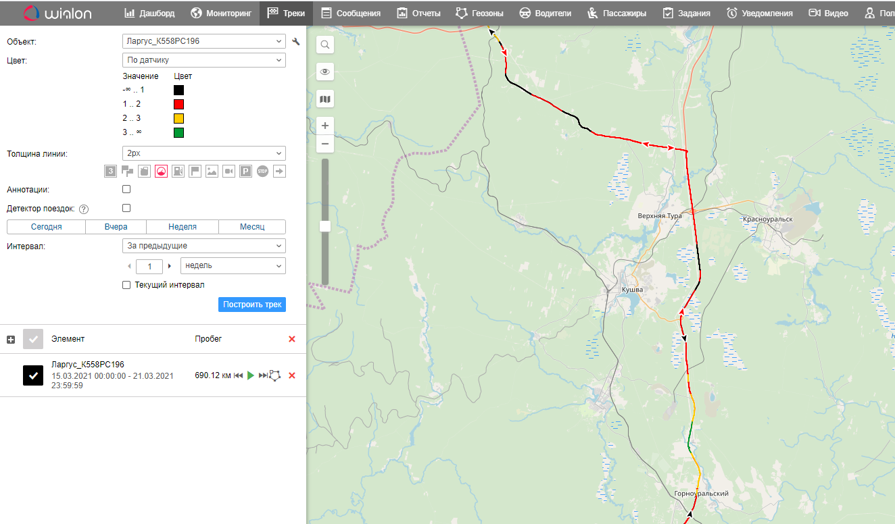895x524 pixels.
Task: Click the map search magnifier icon
Action: (325, 45)
